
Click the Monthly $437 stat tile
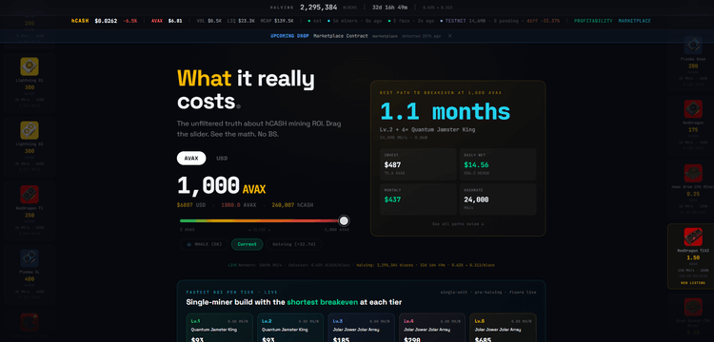418,199
